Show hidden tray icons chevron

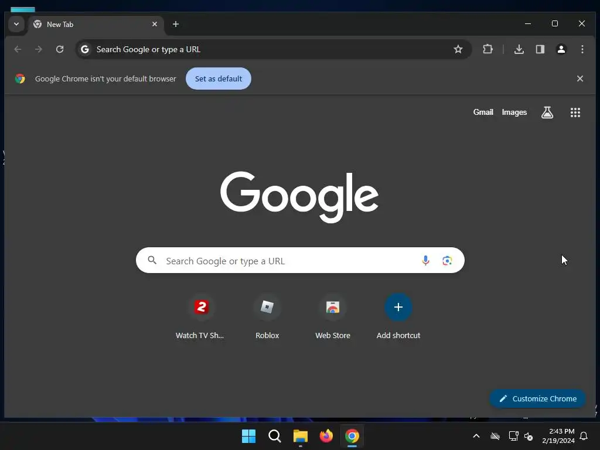[x=476, y=436]
